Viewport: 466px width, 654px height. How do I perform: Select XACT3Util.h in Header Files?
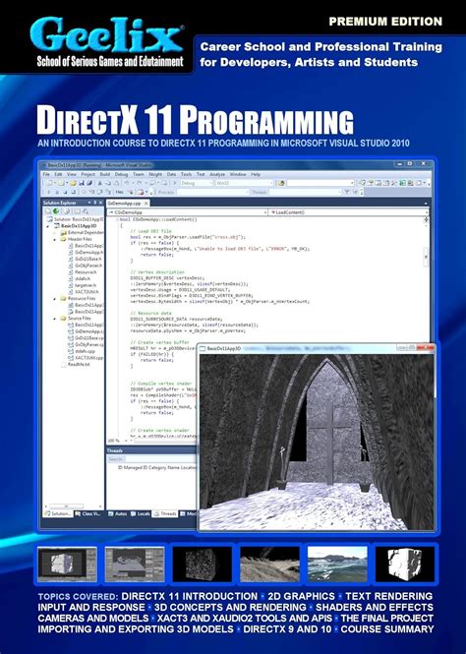tap(84, 292)
